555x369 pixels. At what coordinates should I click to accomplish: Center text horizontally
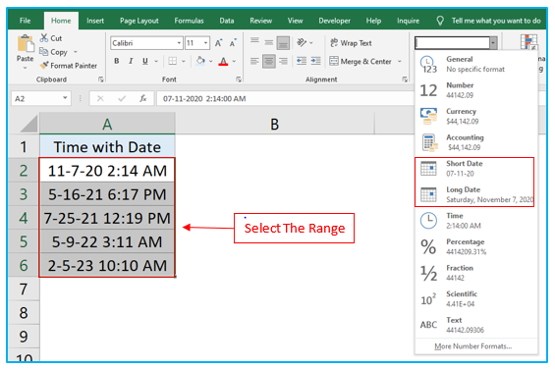coord(268,61)
